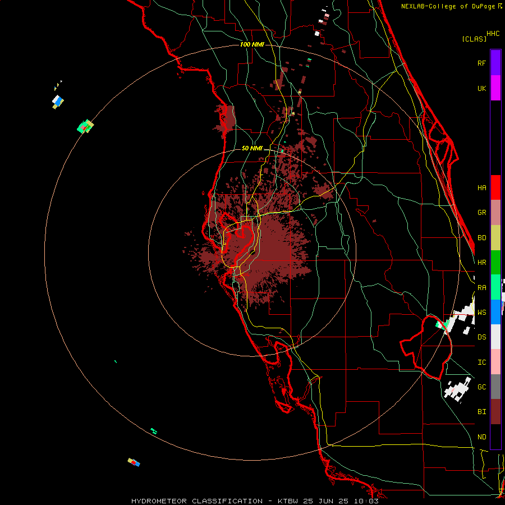Click the WS blue legend swatch
This screenshot has height=505, width=505.
(x=495, y=312)
